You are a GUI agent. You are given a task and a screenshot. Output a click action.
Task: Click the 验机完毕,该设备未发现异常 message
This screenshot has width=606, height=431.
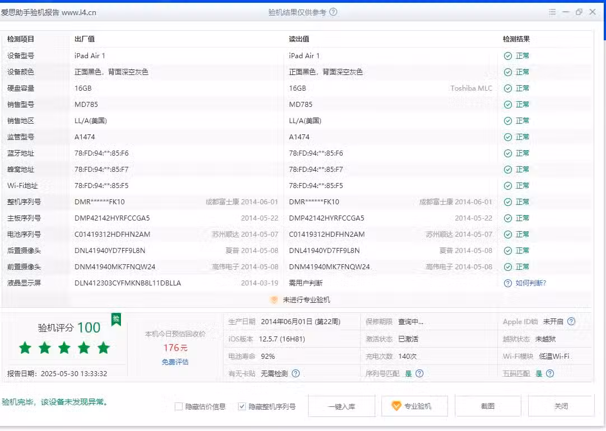tap(54, 402)
